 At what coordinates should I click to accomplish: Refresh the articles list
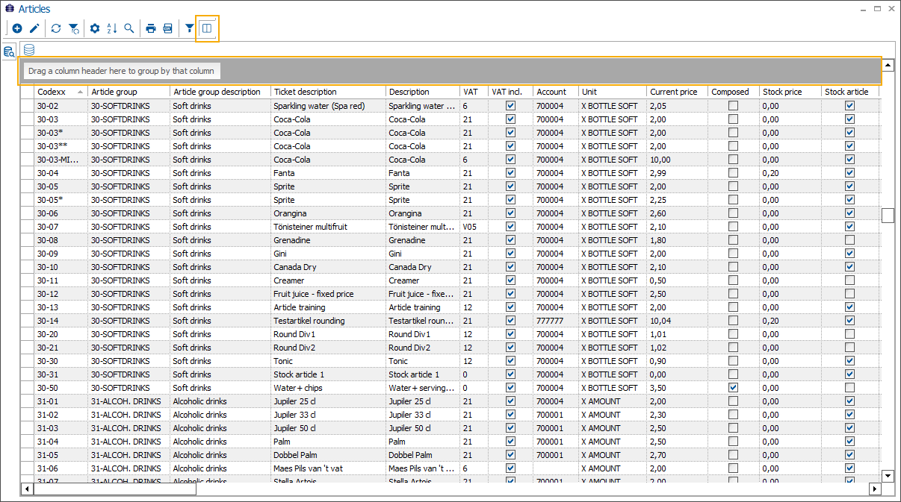[57, 29]
